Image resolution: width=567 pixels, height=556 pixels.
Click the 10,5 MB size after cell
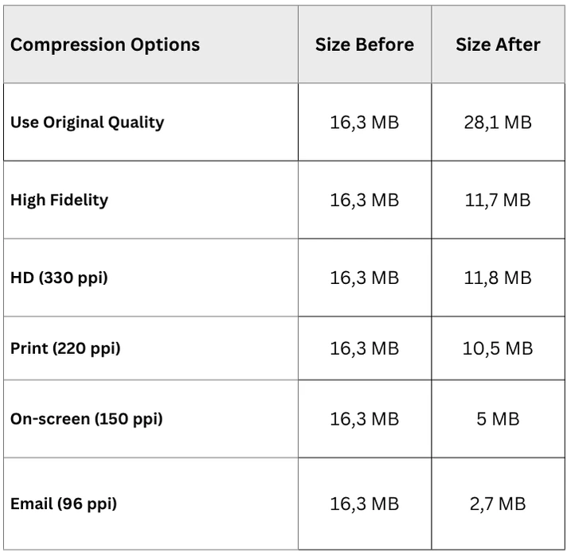tap(498, 348)
